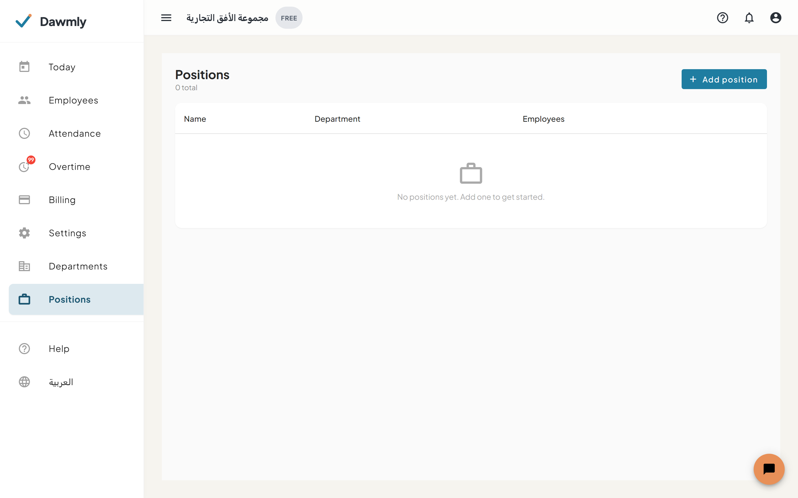
Task: Open the Departments page
Action: 76,266
